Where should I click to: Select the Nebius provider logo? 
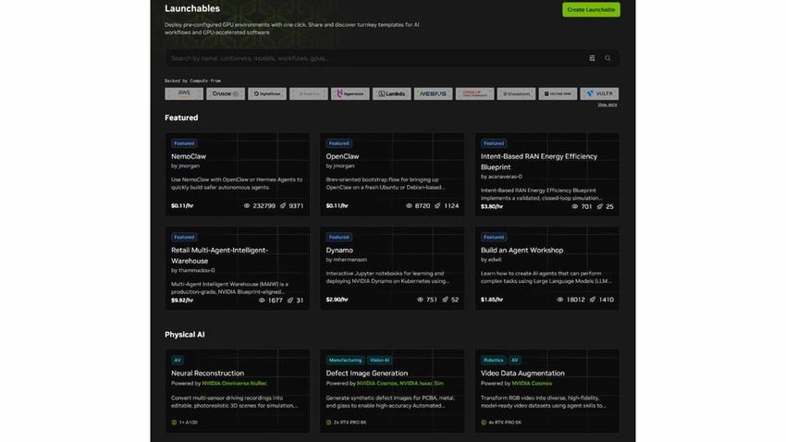tap(433, 93)
